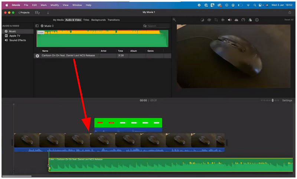Select the cropping tool above the viewer
Viewport: 297px width, 179px height.
[216, 20]
